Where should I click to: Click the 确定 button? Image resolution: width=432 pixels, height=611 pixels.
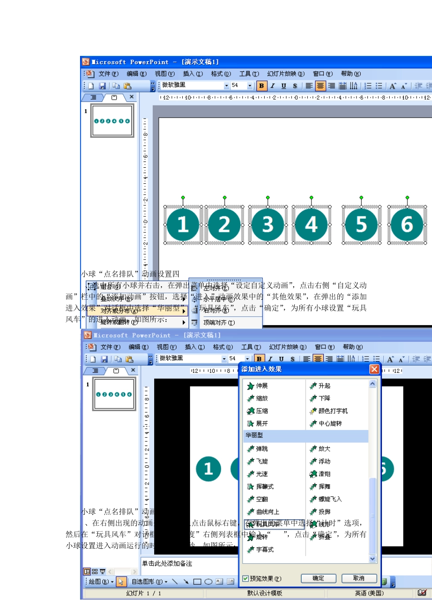coord(318,578)
